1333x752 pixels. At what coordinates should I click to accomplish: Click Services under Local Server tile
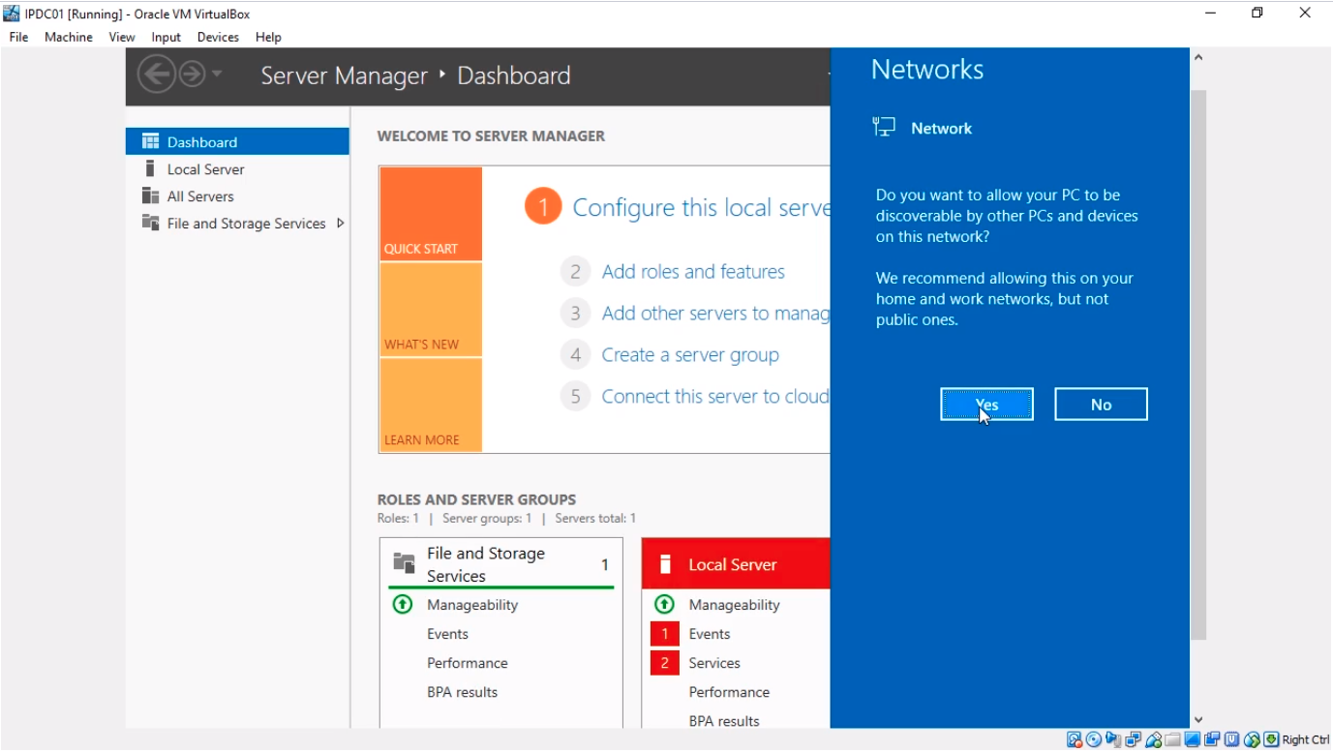[714, 663]
